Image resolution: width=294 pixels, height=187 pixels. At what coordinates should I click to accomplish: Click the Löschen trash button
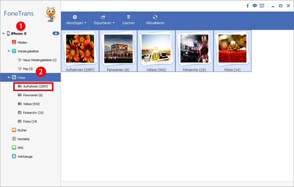128,20
